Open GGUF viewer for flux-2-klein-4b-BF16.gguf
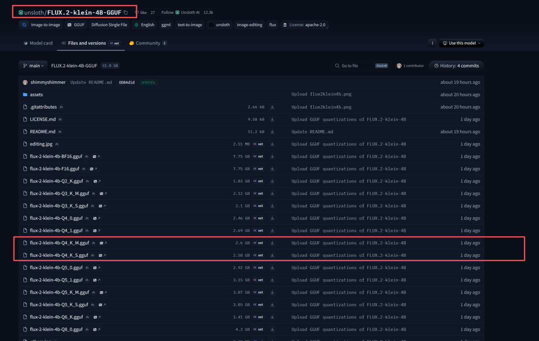This screenshot has width=539, height=341. pyautogui.click(x=96, y=156)
